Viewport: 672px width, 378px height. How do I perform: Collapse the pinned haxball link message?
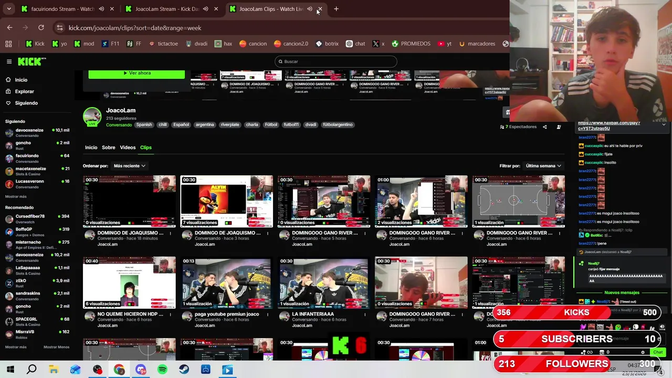664,125
